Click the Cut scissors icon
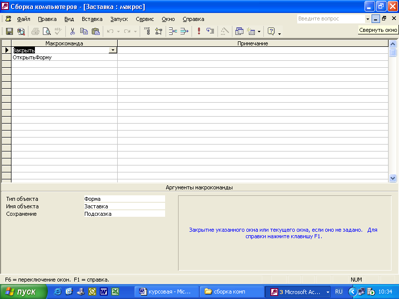399x299 pixels. click(72, 31)
